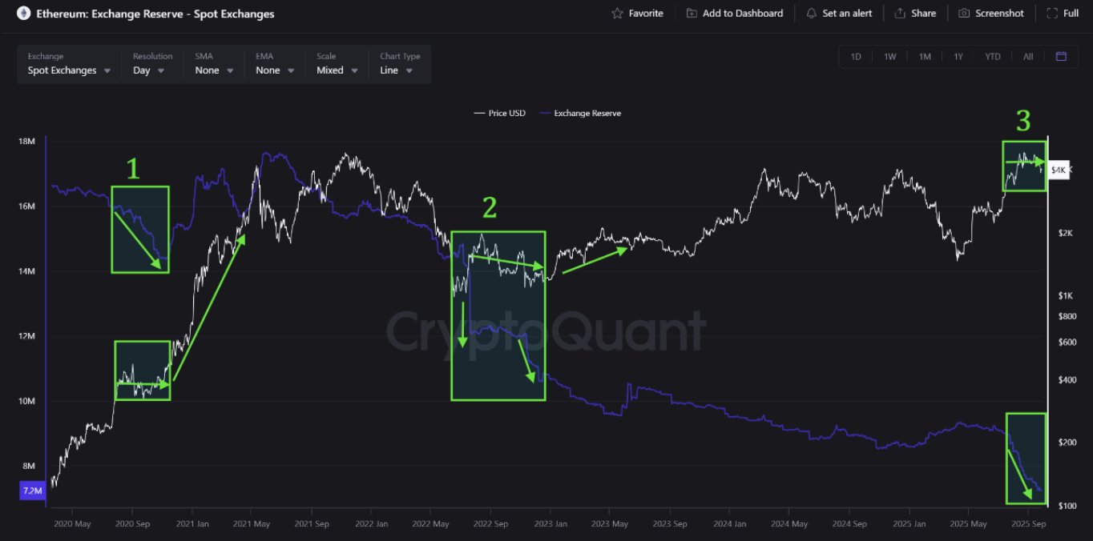
Task: Click the Add to Dashboard icon
Action: tap(691, 13)
